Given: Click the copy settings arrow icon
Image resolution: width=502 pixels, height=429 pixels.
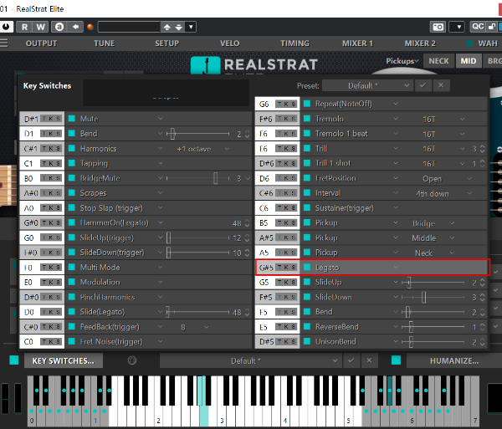Looking at the screenshot, I should 75,27.
